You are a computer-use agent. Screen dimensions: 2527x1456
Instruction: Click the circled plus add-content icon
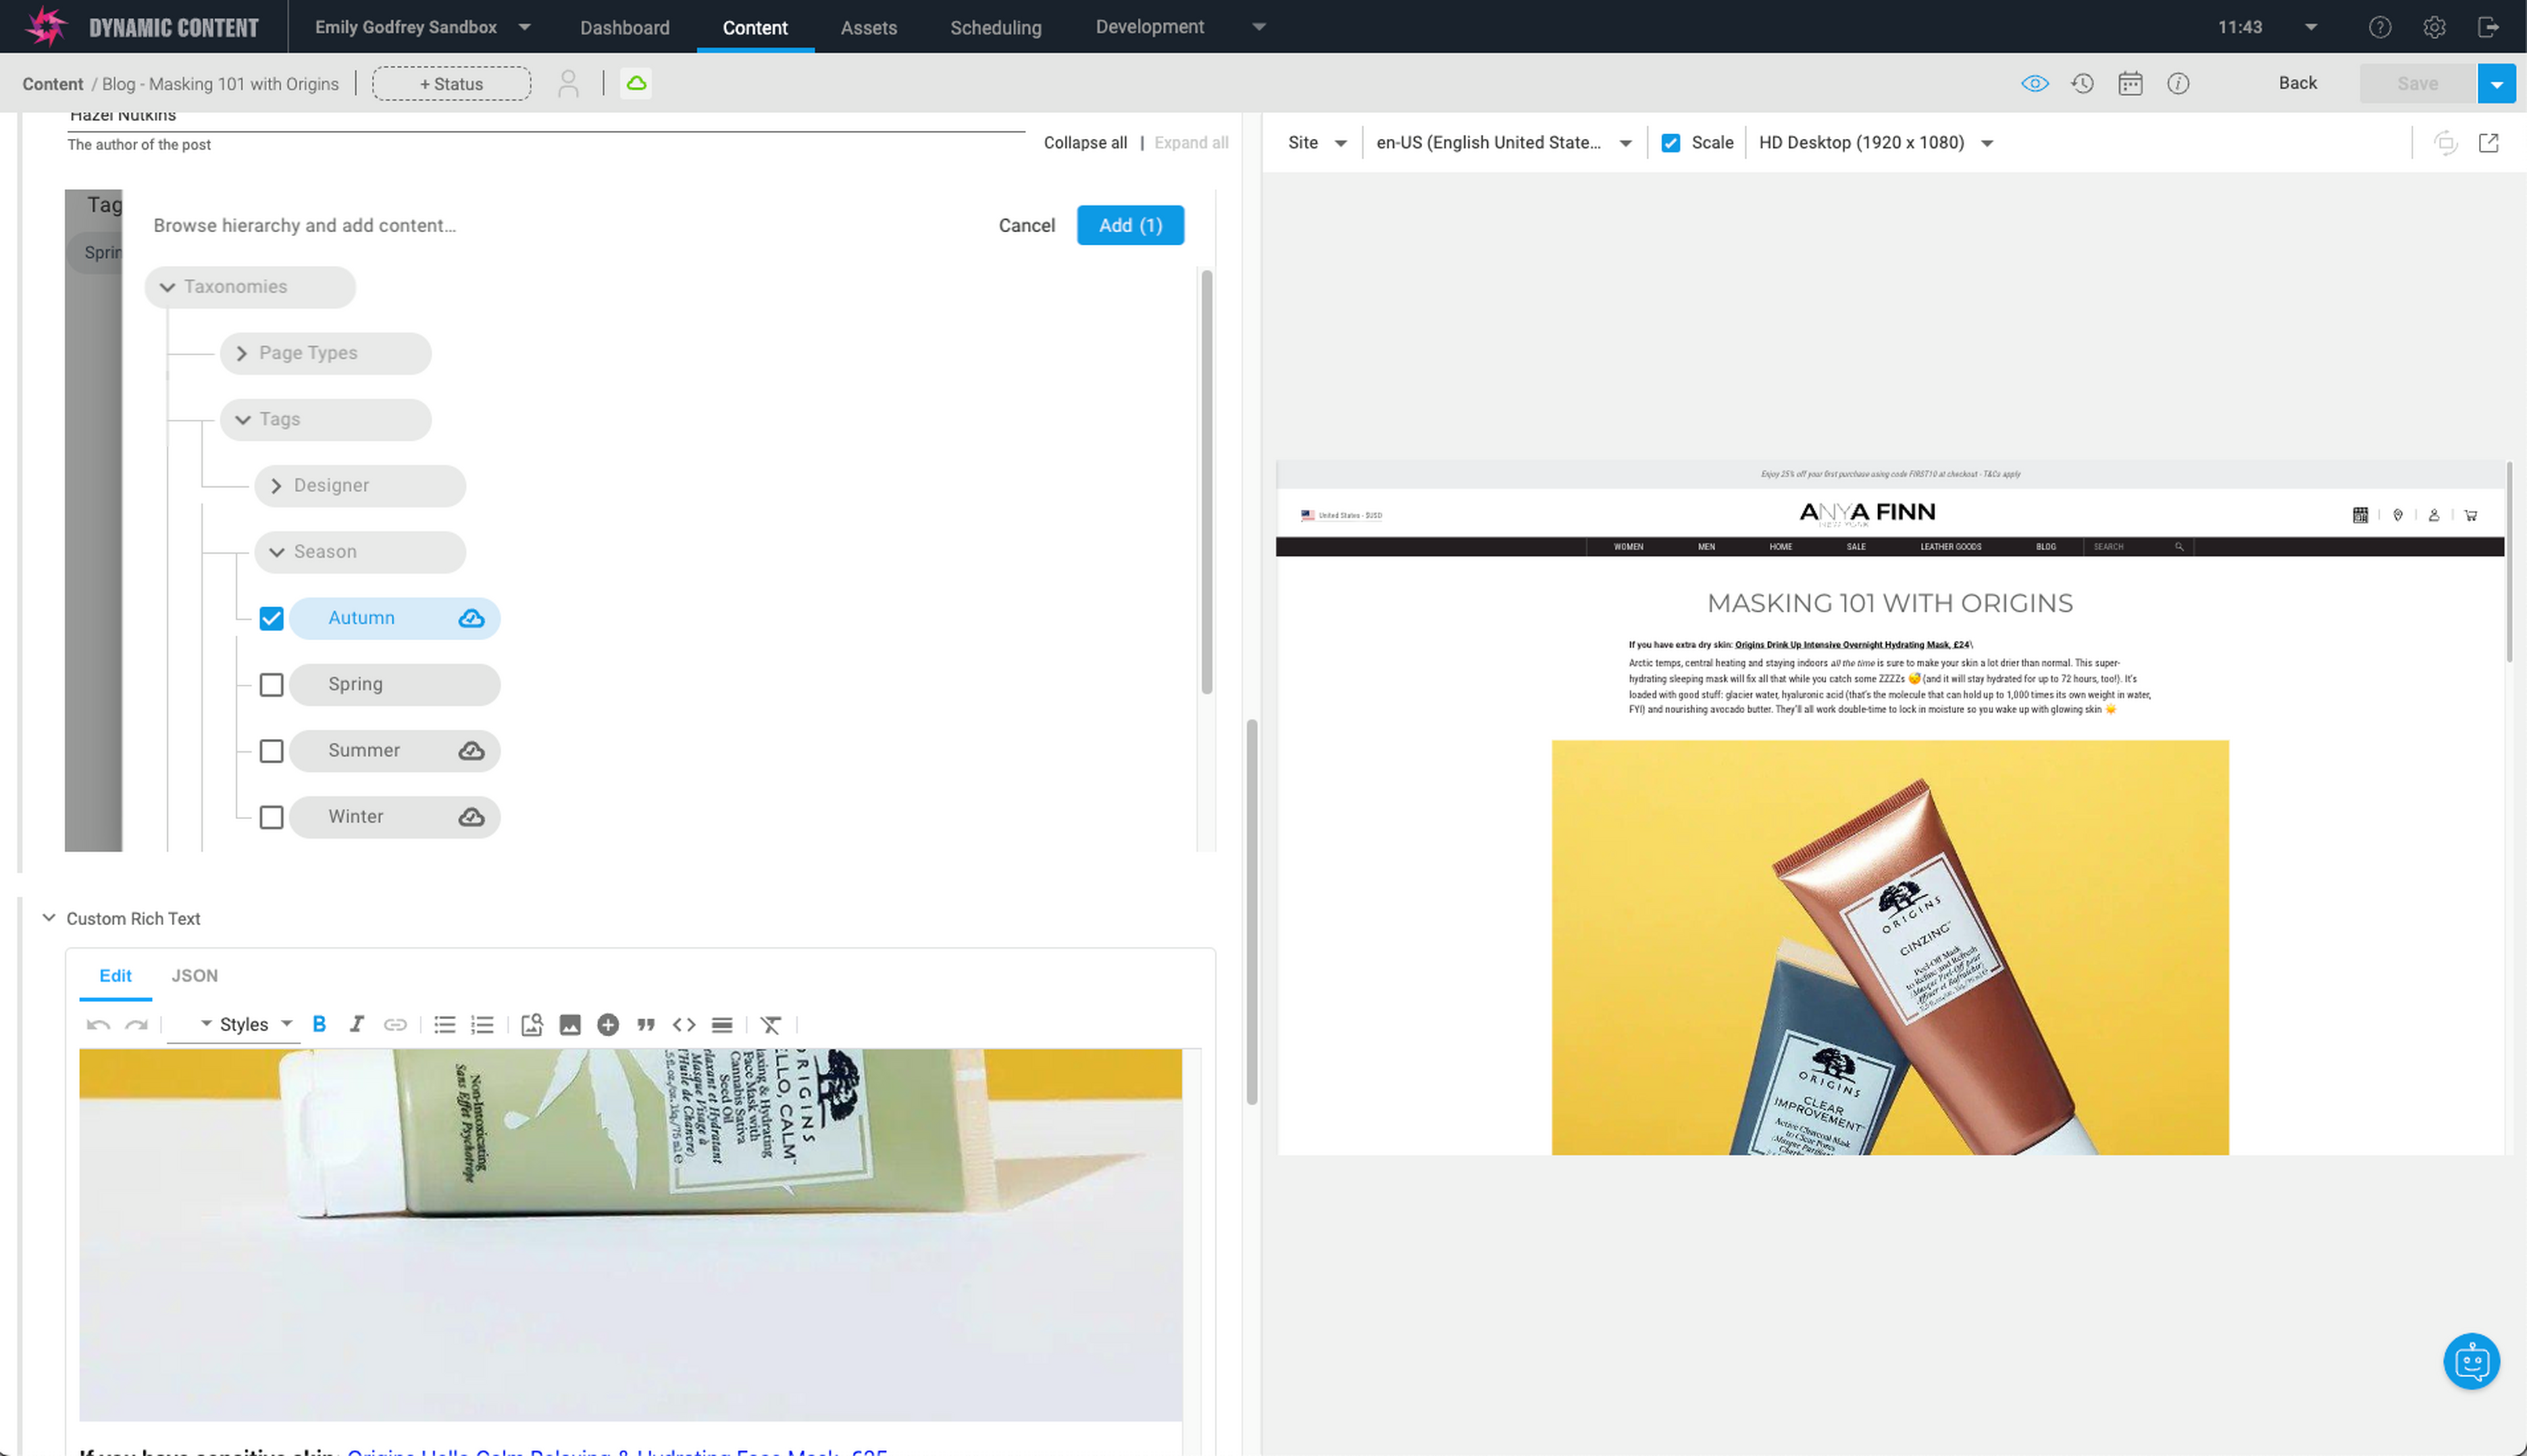pyautogui.click(x=608, y=1024)
